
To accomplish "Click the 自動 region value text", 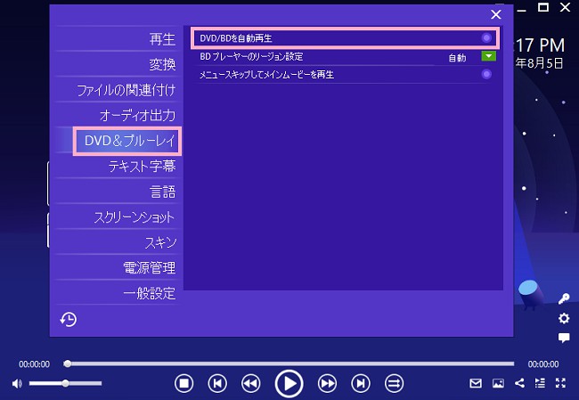I will (x=457, y=58).
